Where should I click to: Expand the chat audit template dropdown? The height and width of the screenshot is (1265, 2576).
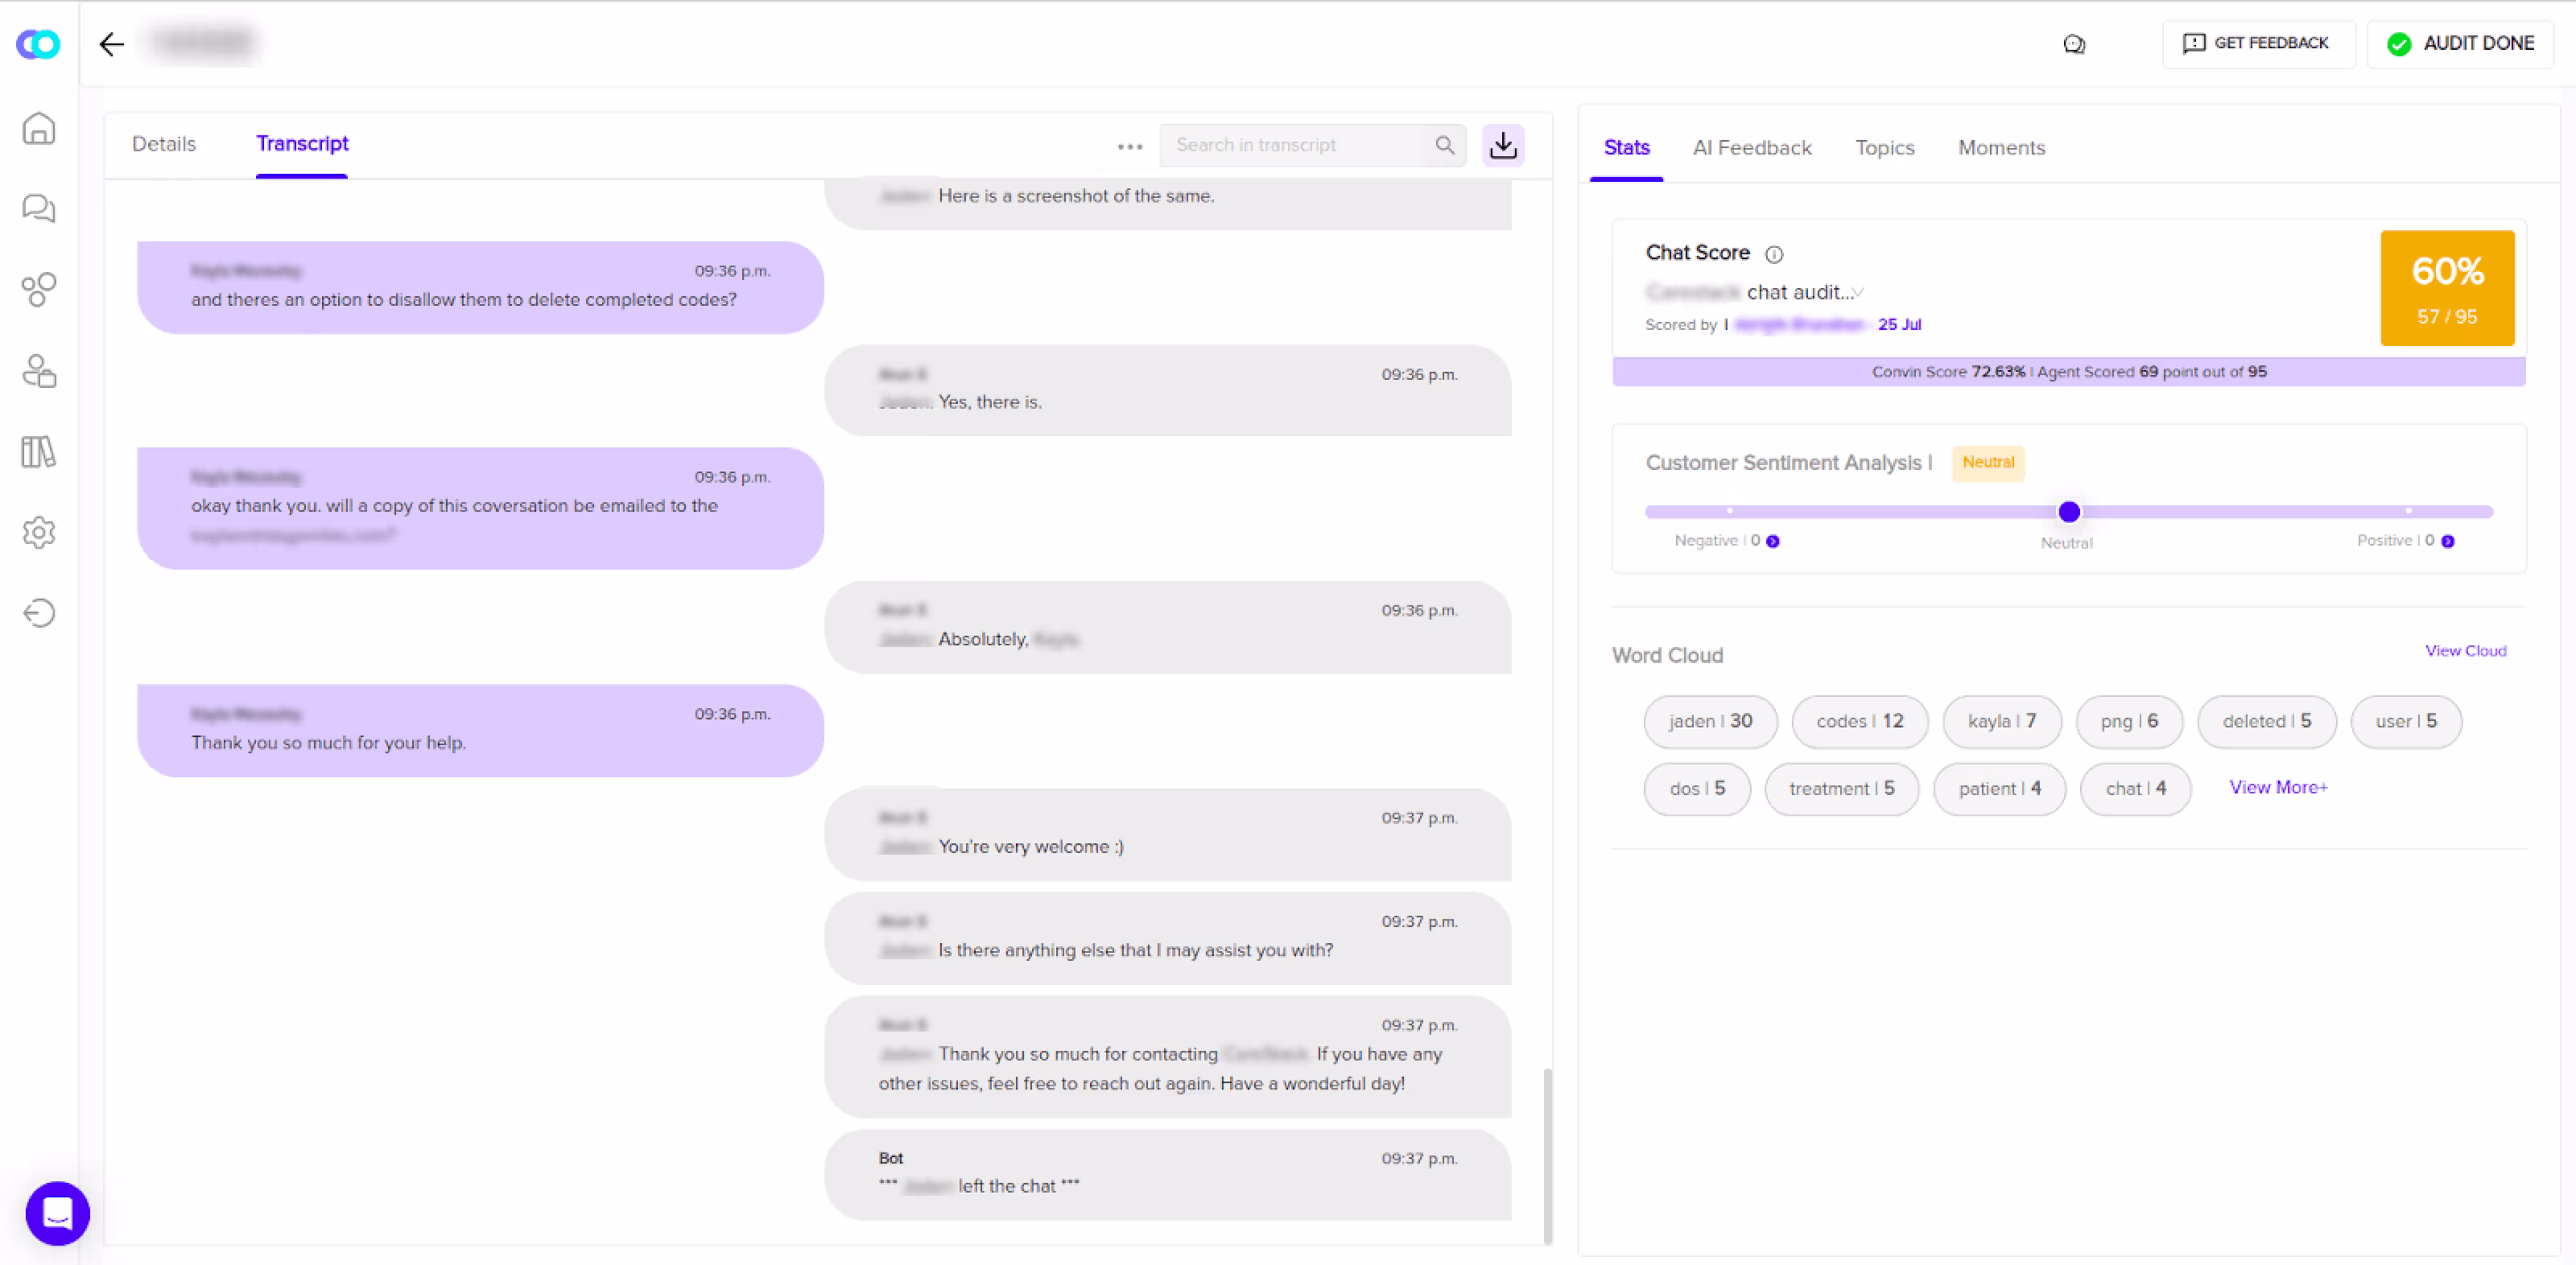tap(1858, 293)
